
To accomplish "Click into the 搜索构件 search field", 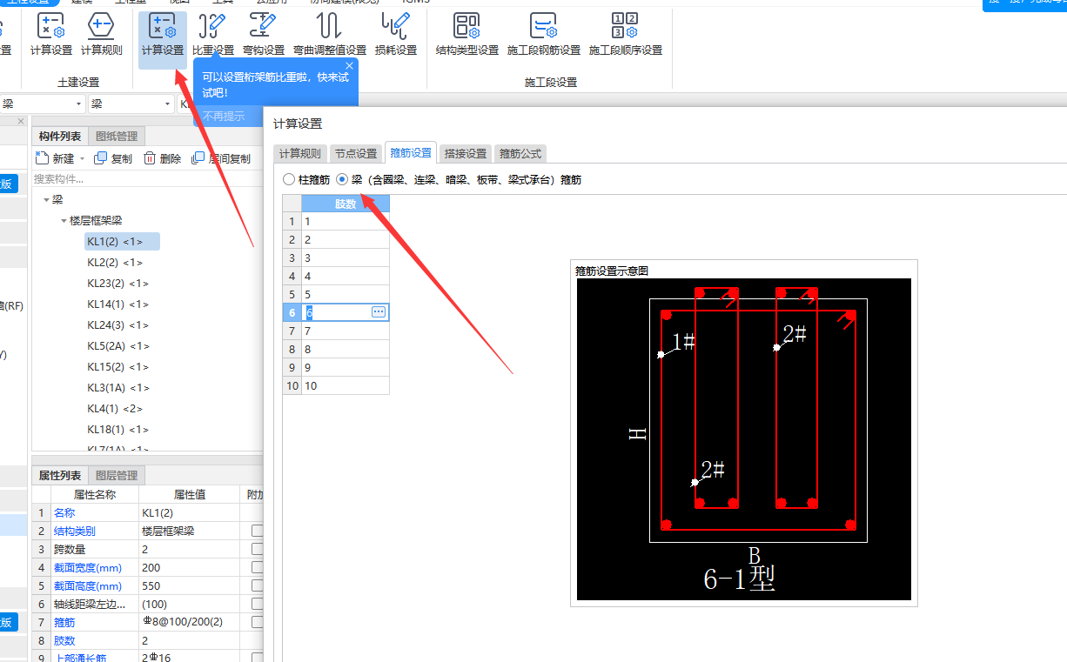I will pyautogui.click(x=146, y=179).
